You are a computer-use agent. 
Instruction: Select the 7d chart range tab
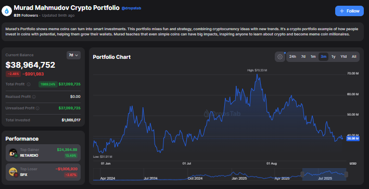(303, 57)
